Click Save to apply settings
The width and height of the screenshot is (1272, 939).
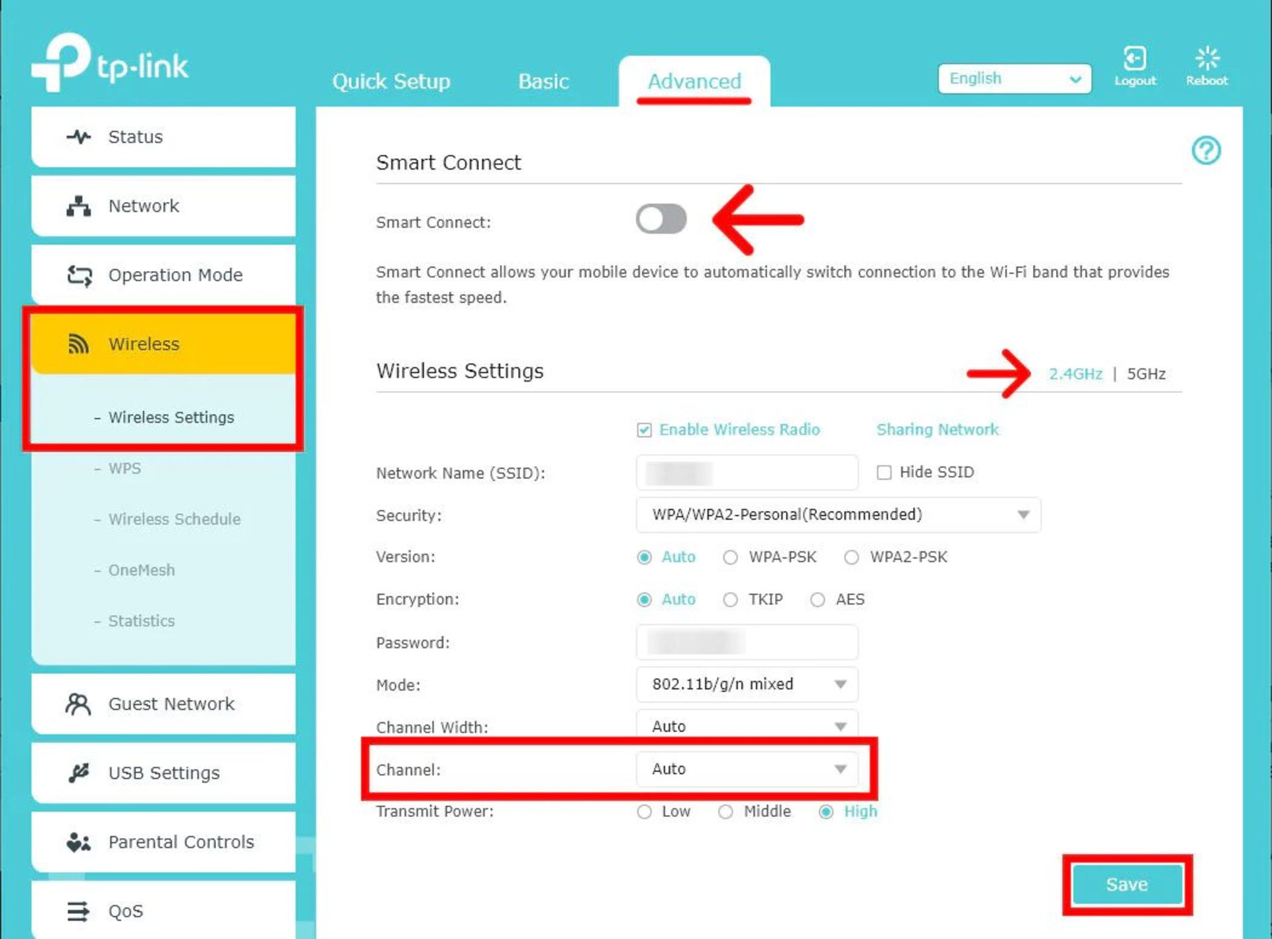[x=1126, y=885]
